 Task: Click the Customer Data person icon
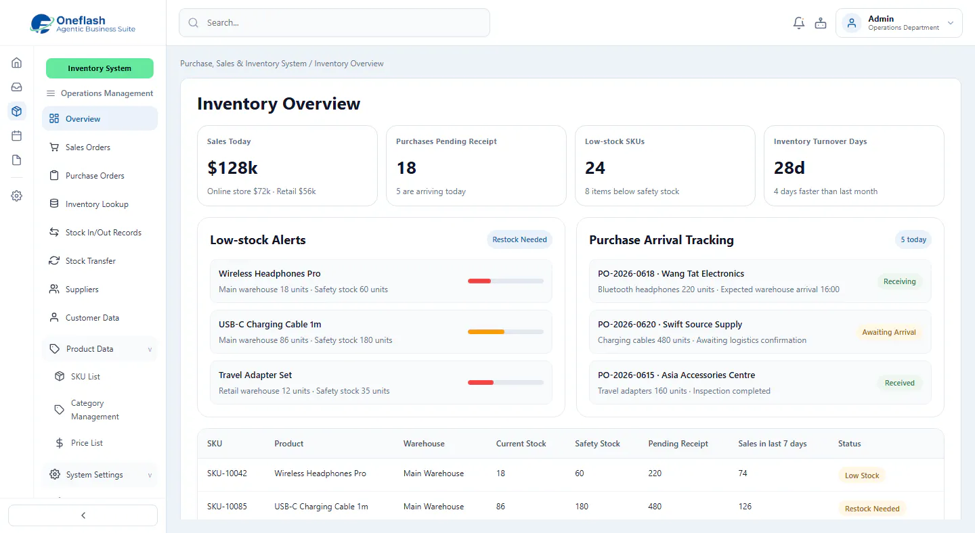tap(54, 318)
